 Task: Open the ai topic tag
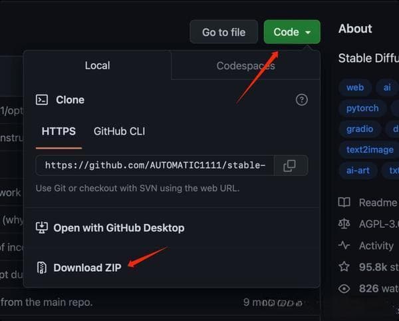point(387,87)
